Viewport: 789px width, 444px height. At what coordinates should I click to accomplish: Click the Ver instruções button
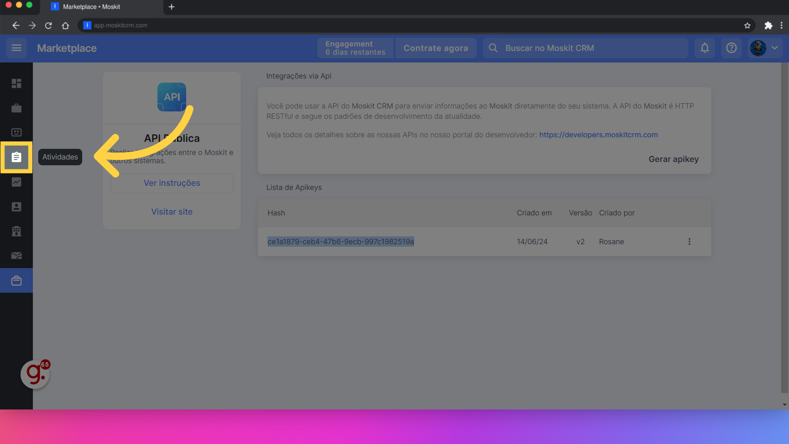coord(172,183)
